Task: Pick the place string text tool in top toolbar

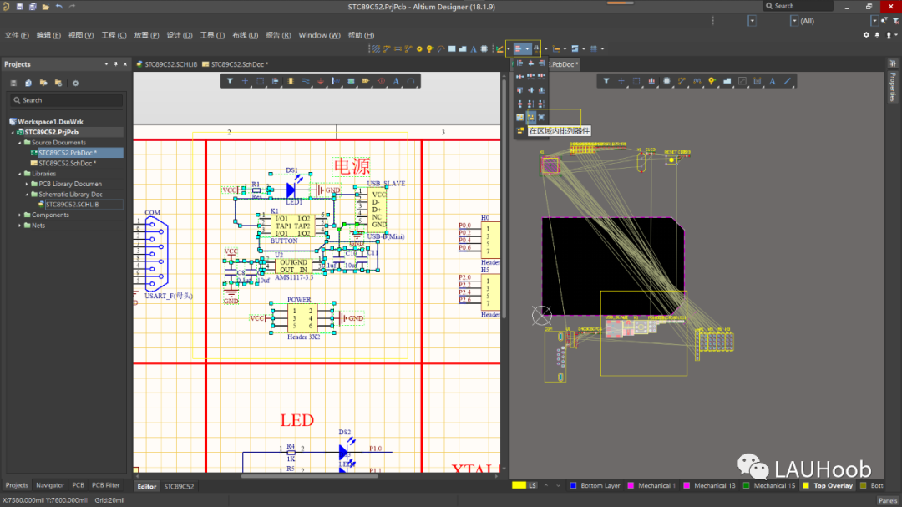Action: [474, 49]
